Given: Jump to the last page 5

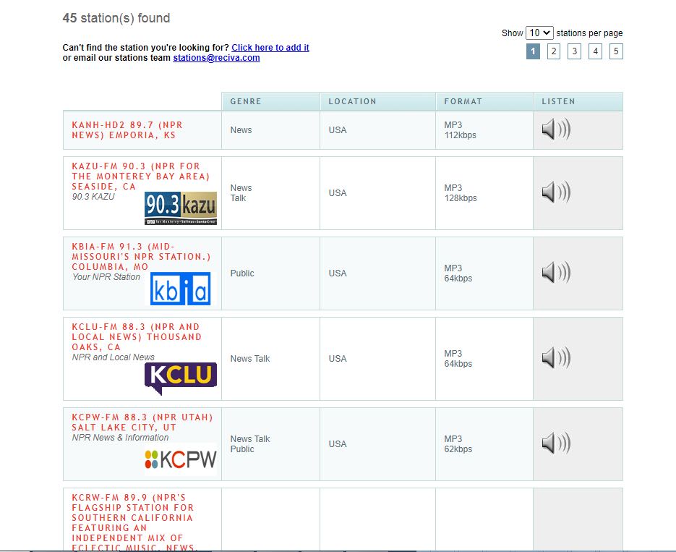Looking at the screenshot, I should [615, 51].
